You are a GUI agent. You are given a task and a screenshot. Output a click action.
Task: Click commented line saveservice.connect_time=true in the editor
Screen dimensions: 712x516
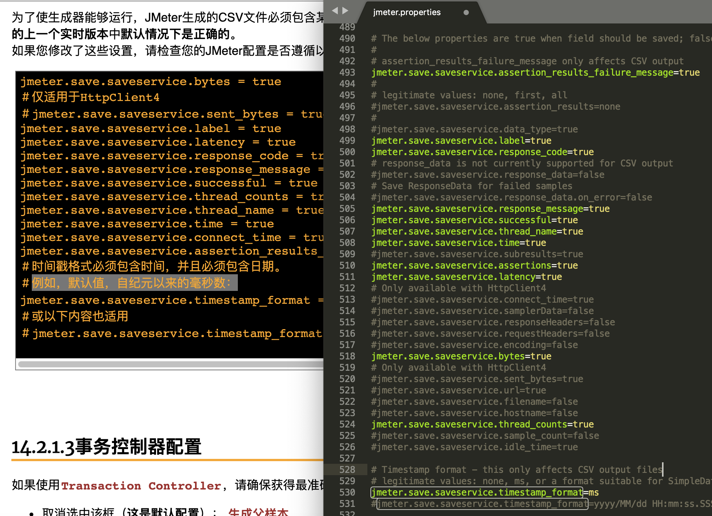pyautogui.click(x=482, y=299)
